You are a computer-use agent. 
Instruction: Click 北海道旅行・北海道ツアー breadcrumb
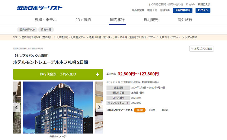tap(71, 37)
